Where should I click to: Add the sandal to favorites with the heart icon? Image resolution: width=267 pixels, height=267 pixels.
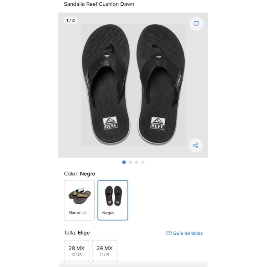tap(196, 24)
